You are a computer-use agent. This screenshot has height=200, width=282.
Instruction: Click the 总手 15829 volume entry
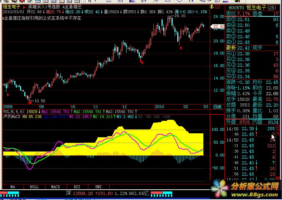238,99
